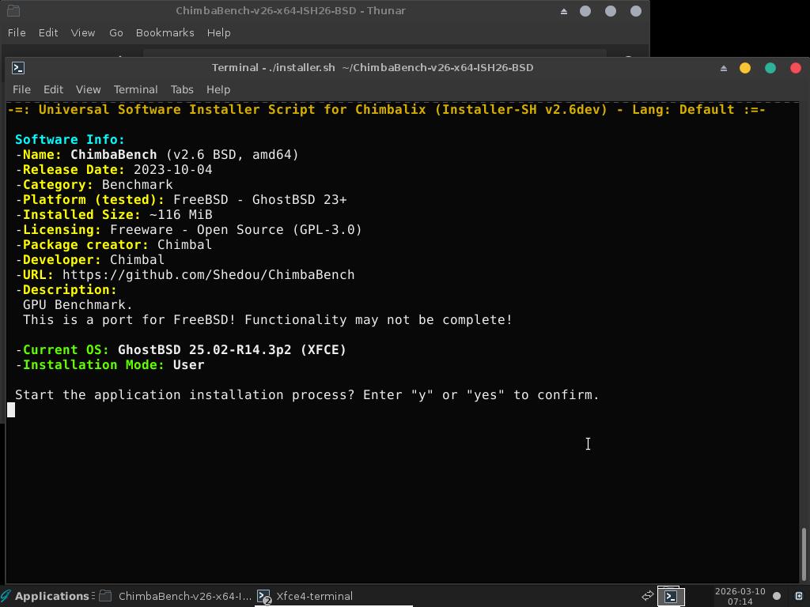Open the Edit menu in the Thunar window
Image resolution: width=810 pixels, height=607 pixels.
48,33
